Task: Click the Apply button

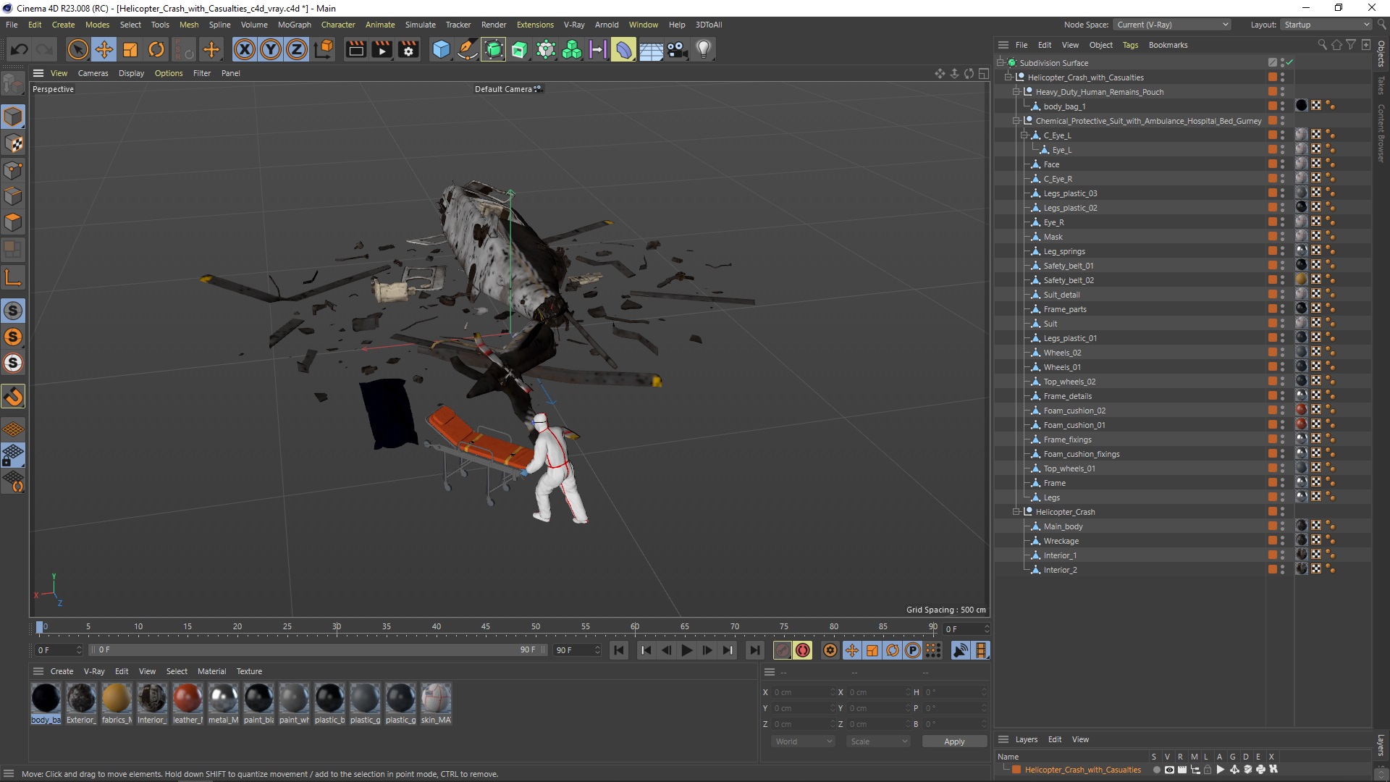Action: click(954, 741)
